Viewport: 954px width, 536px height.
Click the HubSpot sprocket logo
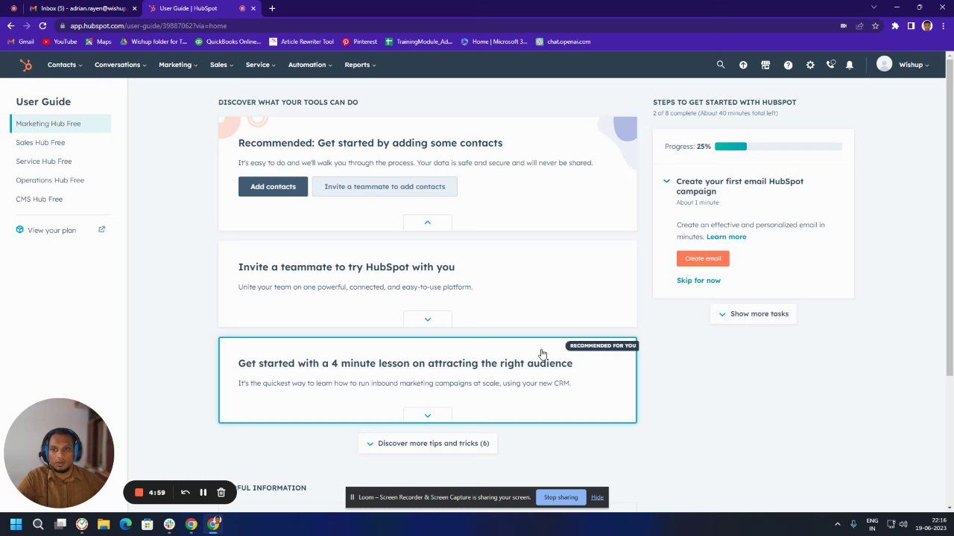pos(26,65)
